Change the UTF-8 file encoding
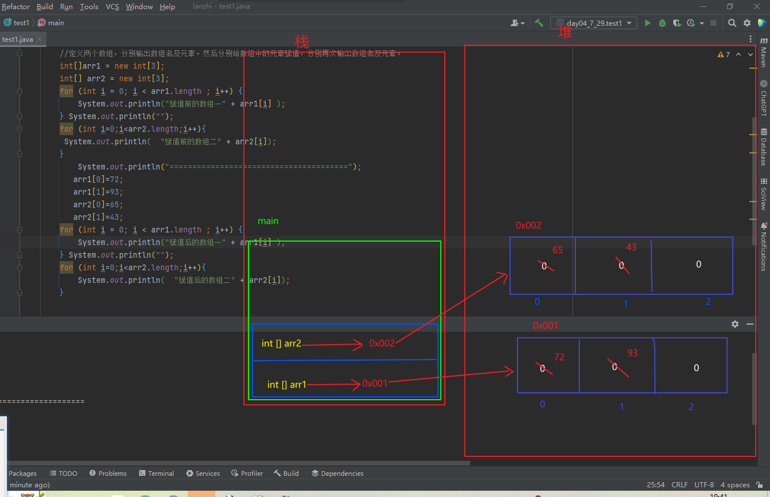The image size is (770, 497). click(x=704, y=484)
